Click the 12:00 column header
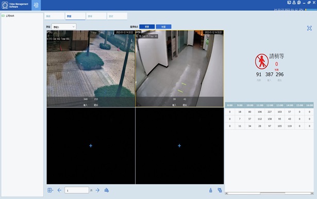Screen dimensions: 317x199 270,105
